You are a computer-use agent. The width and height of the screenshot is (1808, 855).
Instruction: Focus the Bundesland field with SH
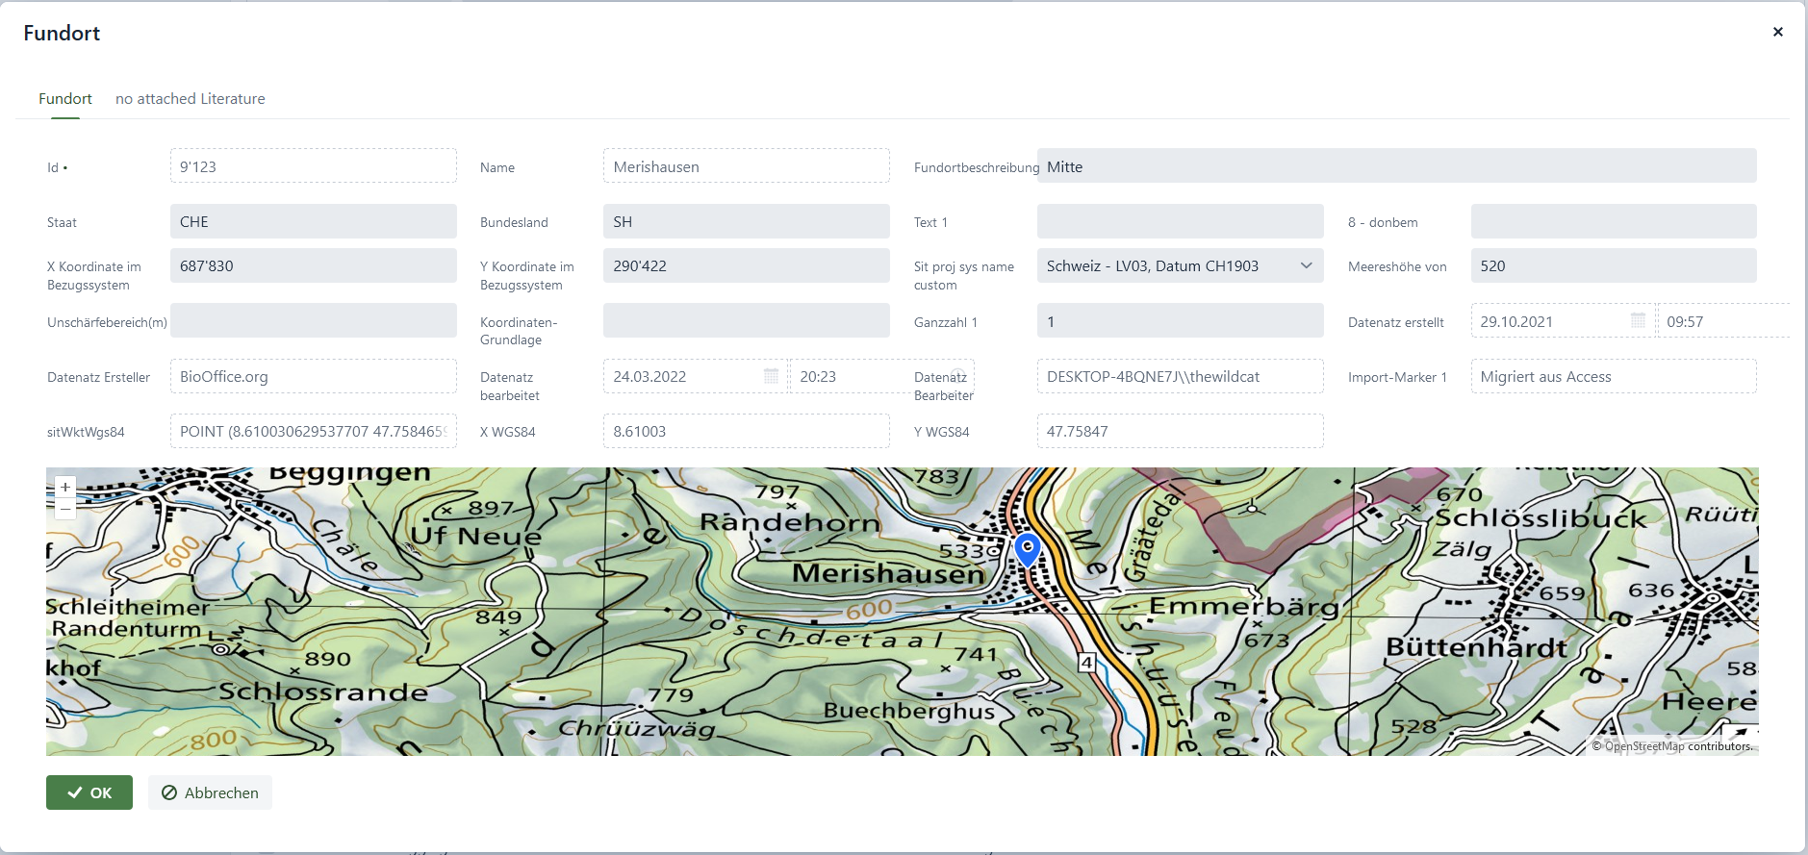pos(746,222)
